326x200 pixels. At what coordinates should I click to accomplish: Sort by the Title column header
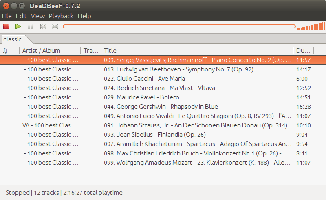pos(197,51)
